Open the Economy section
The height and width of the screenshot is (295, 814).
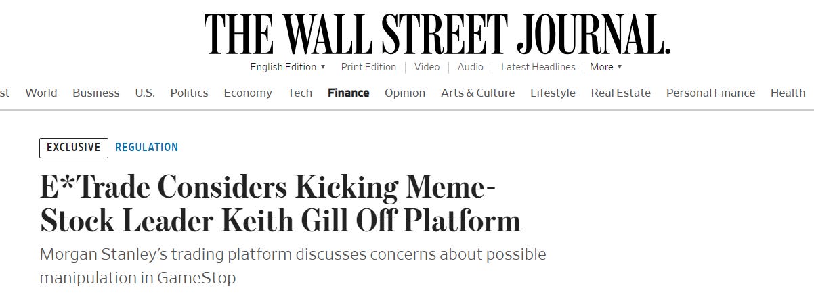coord(248,93)
